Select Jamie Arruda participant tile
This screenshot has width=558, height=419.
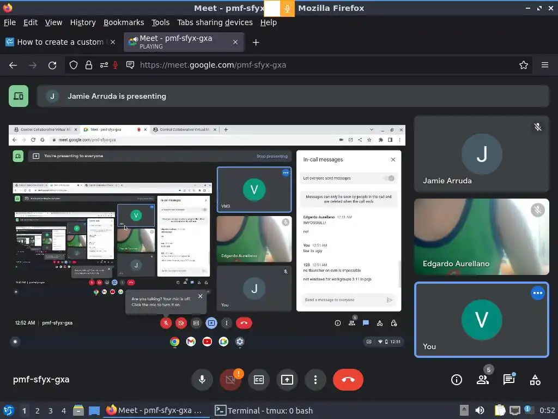pyautogui.click(x=482, y=154)
